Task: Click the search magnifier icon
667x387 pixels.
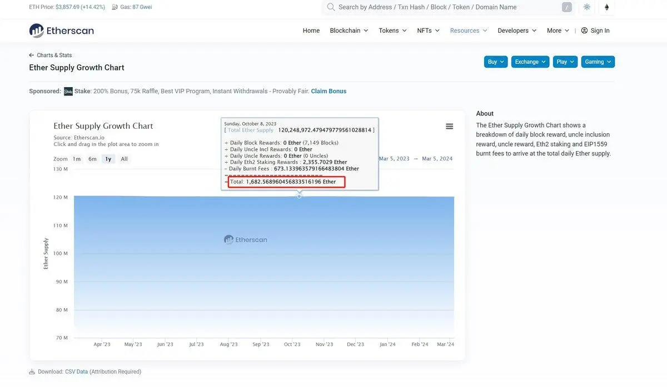Action: click(331, 7)
